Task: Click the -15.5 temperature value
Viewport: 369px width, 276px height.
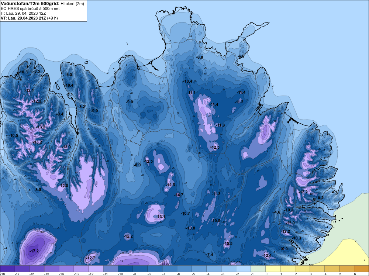Action: [228, 244]
